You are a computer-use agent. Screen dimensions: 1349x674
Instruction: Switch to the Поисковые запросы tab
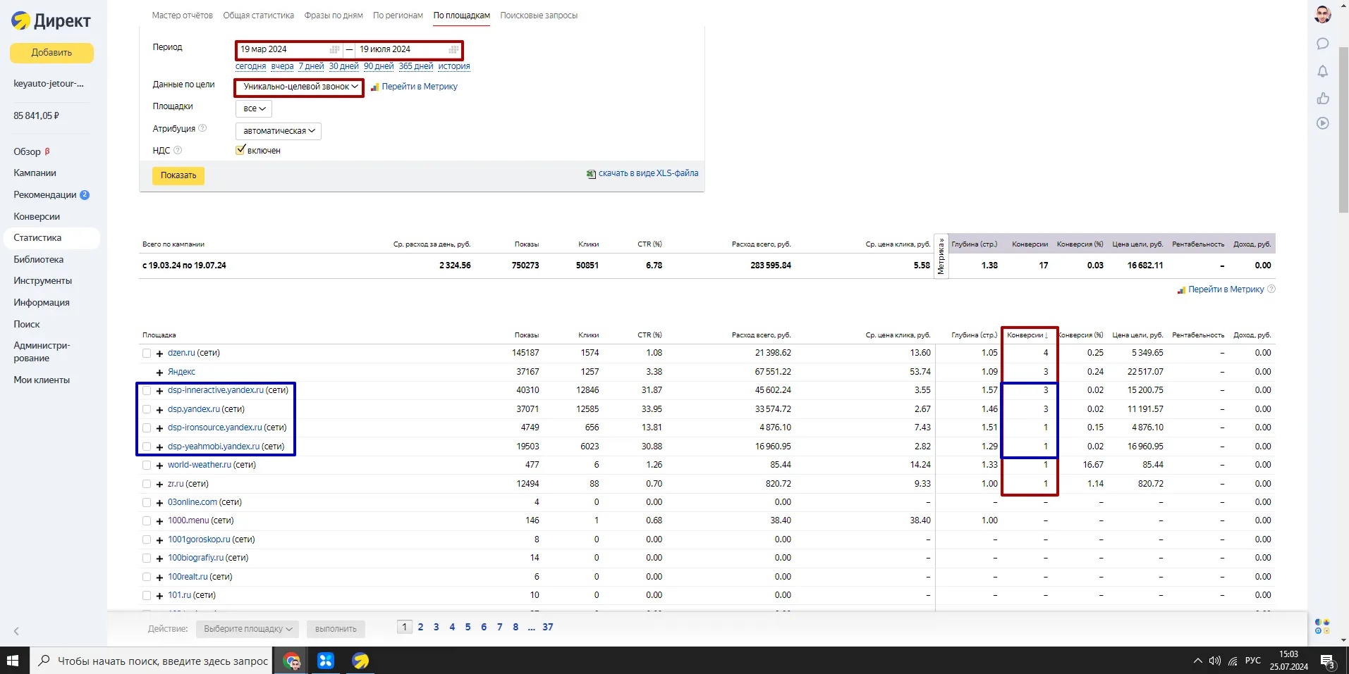pyautogui.click(x=538, y=15)
